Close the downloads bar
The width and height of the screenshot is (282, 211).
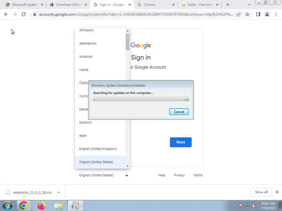(x=277, y=192)
